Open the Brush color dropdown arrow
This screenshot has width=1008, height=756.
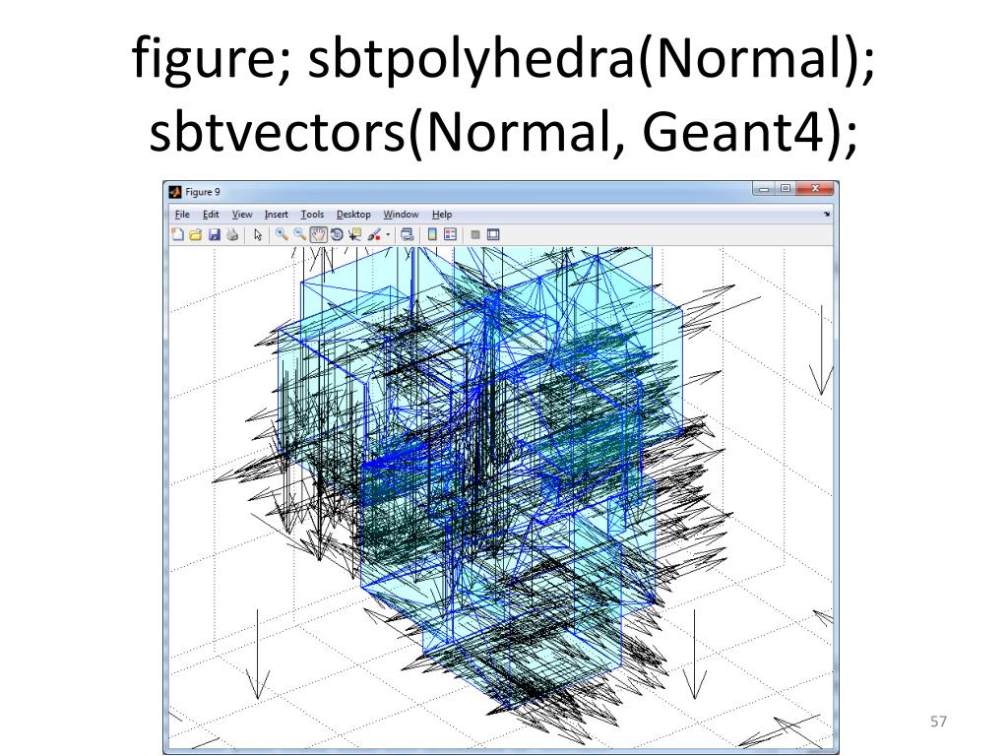point(388,234)
